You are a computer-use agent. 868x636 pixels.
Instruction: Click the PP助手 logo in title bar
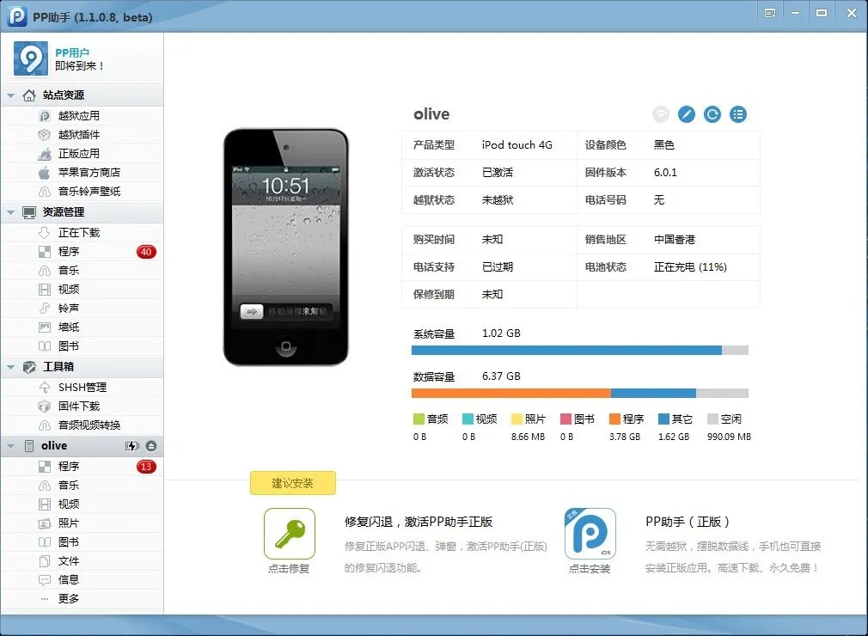tap(17, 16)
